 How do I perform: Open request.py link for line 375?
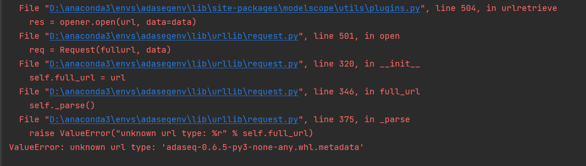(x=174, y=120)
